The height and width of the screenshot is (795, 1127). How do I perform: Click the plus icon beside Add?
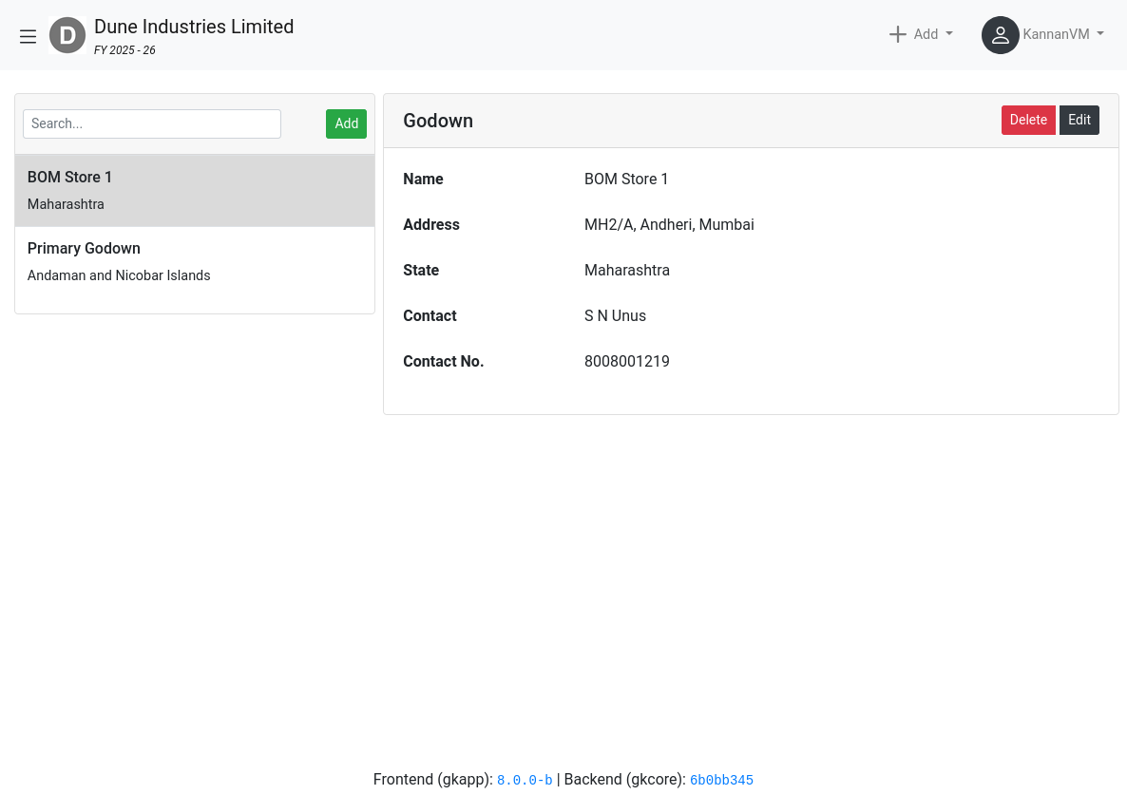[898, 34]
